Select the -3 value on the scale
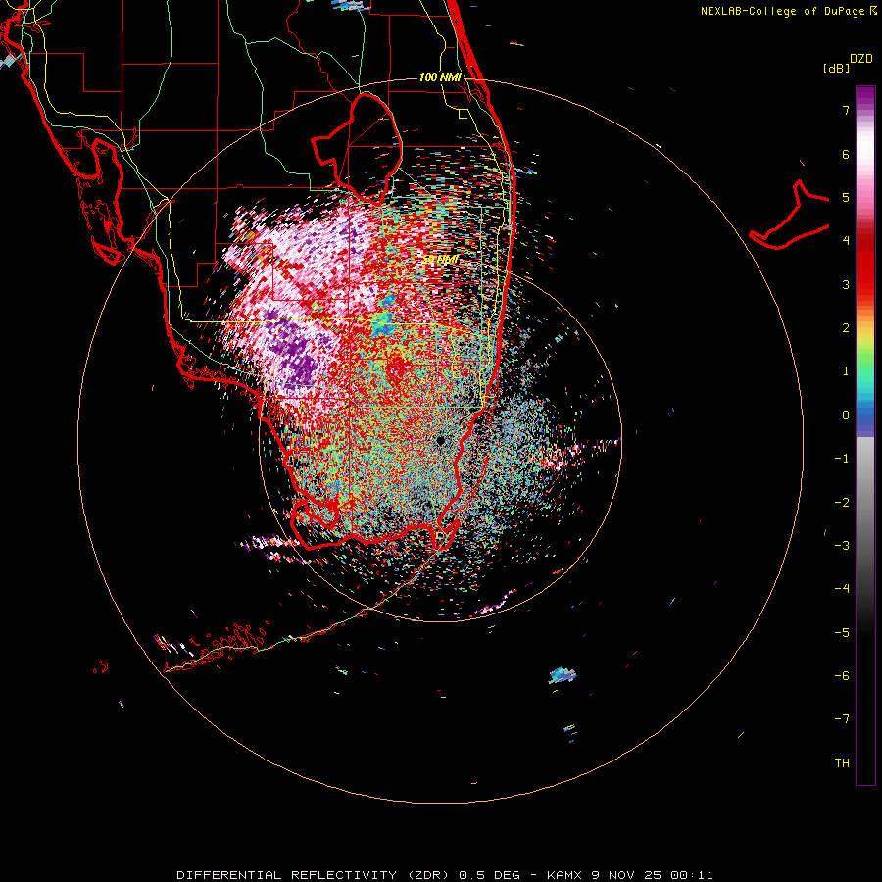Image resolution: width=882 pixels, height=882 pixels. 842,546
